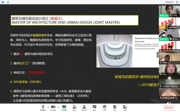Image resolution: width=180 pixels, height=112 pixels.
Task: Click slide point 2 澳洲设计工厂（欧洲联盟）
Action: pyautogui.click(x=28, y=63)
